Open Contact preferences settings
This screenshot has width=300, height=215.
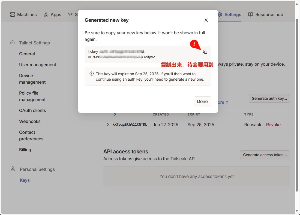(31, 135)
